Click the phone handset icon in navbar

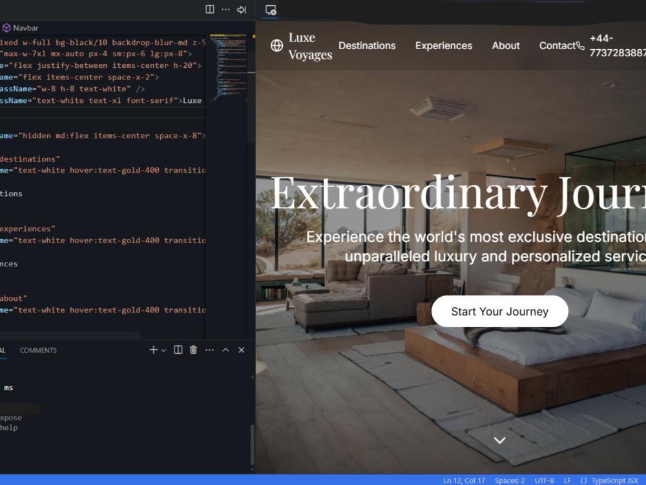coord(580,46)
